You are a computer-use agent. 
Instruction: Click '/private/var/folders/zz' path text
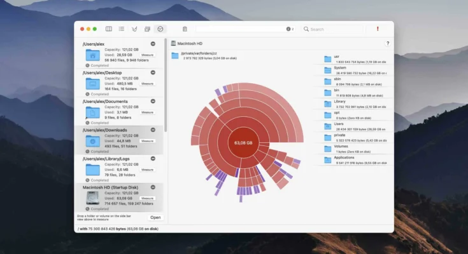coord(199,53)
